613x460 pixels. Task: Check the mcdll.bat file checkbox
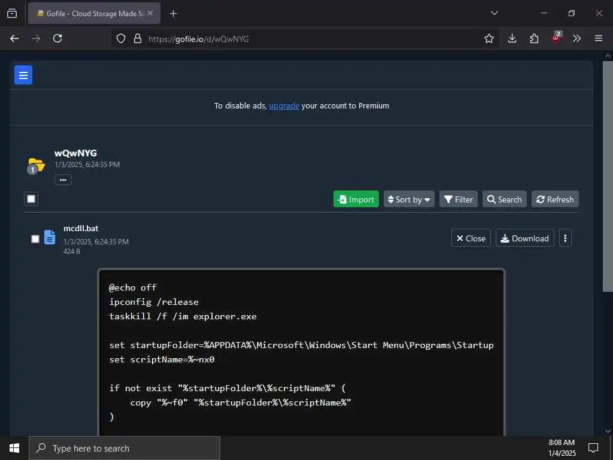(35, 238)
